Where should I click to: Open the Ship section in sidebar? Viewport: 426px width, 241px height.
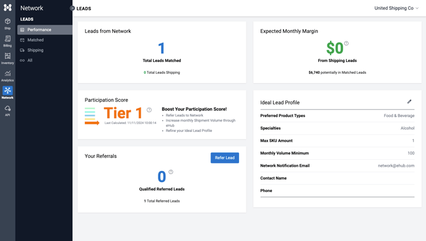pyautogui.click(x=7, y=24)
